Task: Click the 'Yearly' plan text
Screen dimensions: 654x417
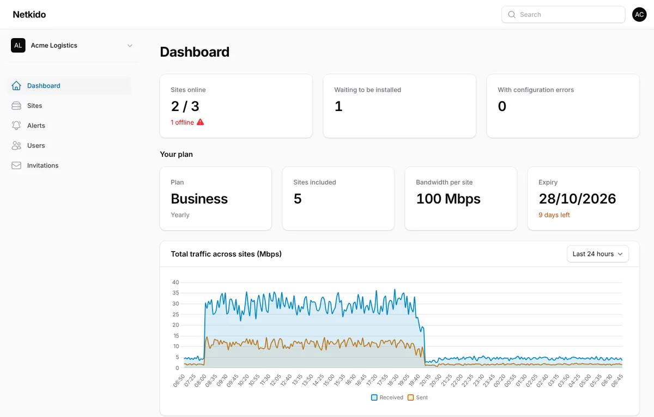Action: pyautogui.click(x=180, y=215)
